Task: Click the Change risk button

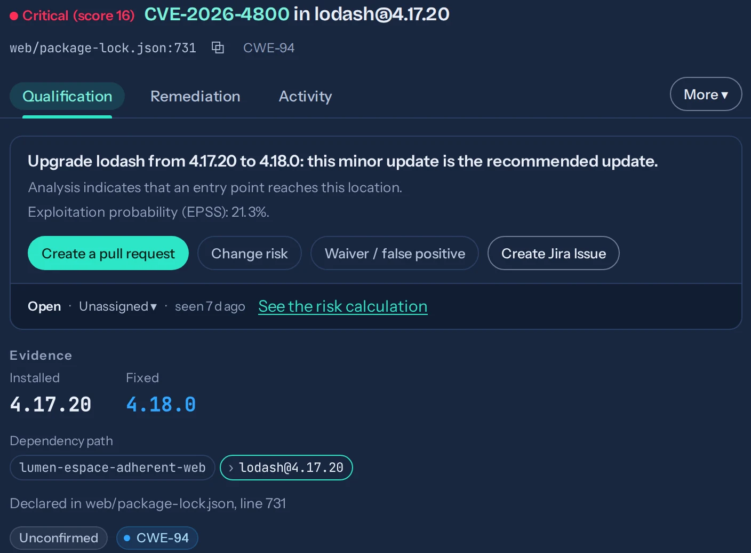Action: [250, 253]
